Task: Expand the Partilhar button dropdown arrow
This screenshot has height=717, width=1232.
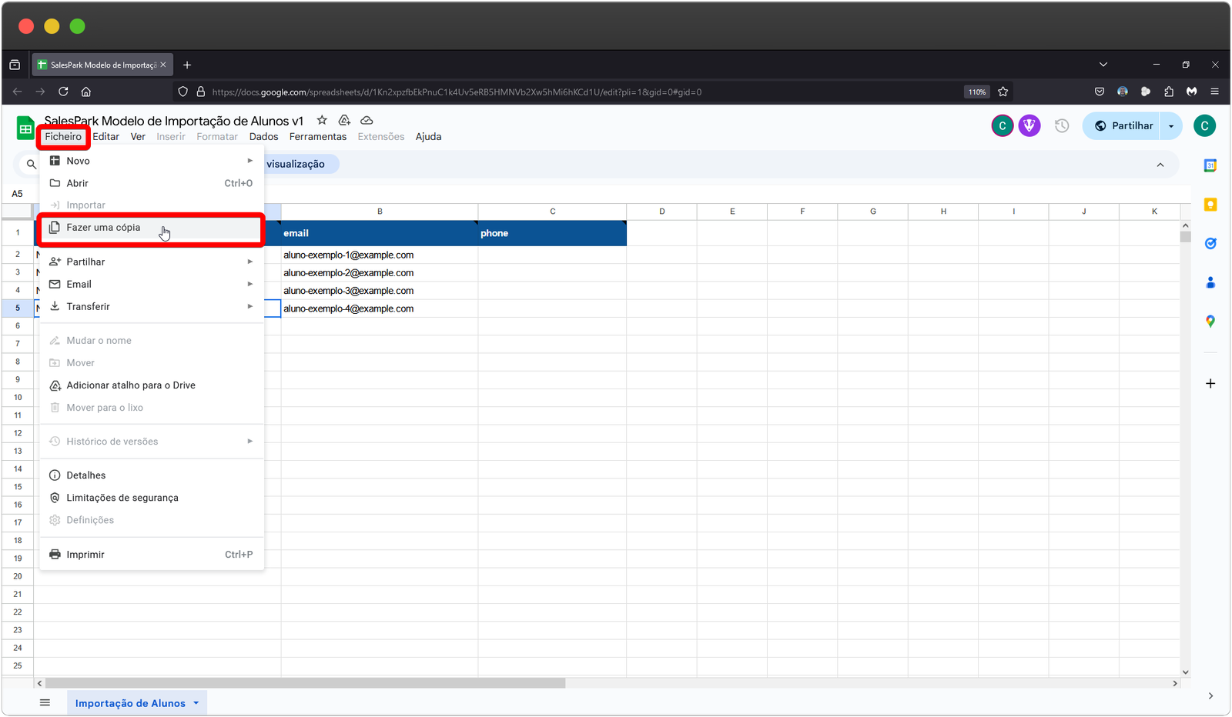Action: [x=1171, y=125]
